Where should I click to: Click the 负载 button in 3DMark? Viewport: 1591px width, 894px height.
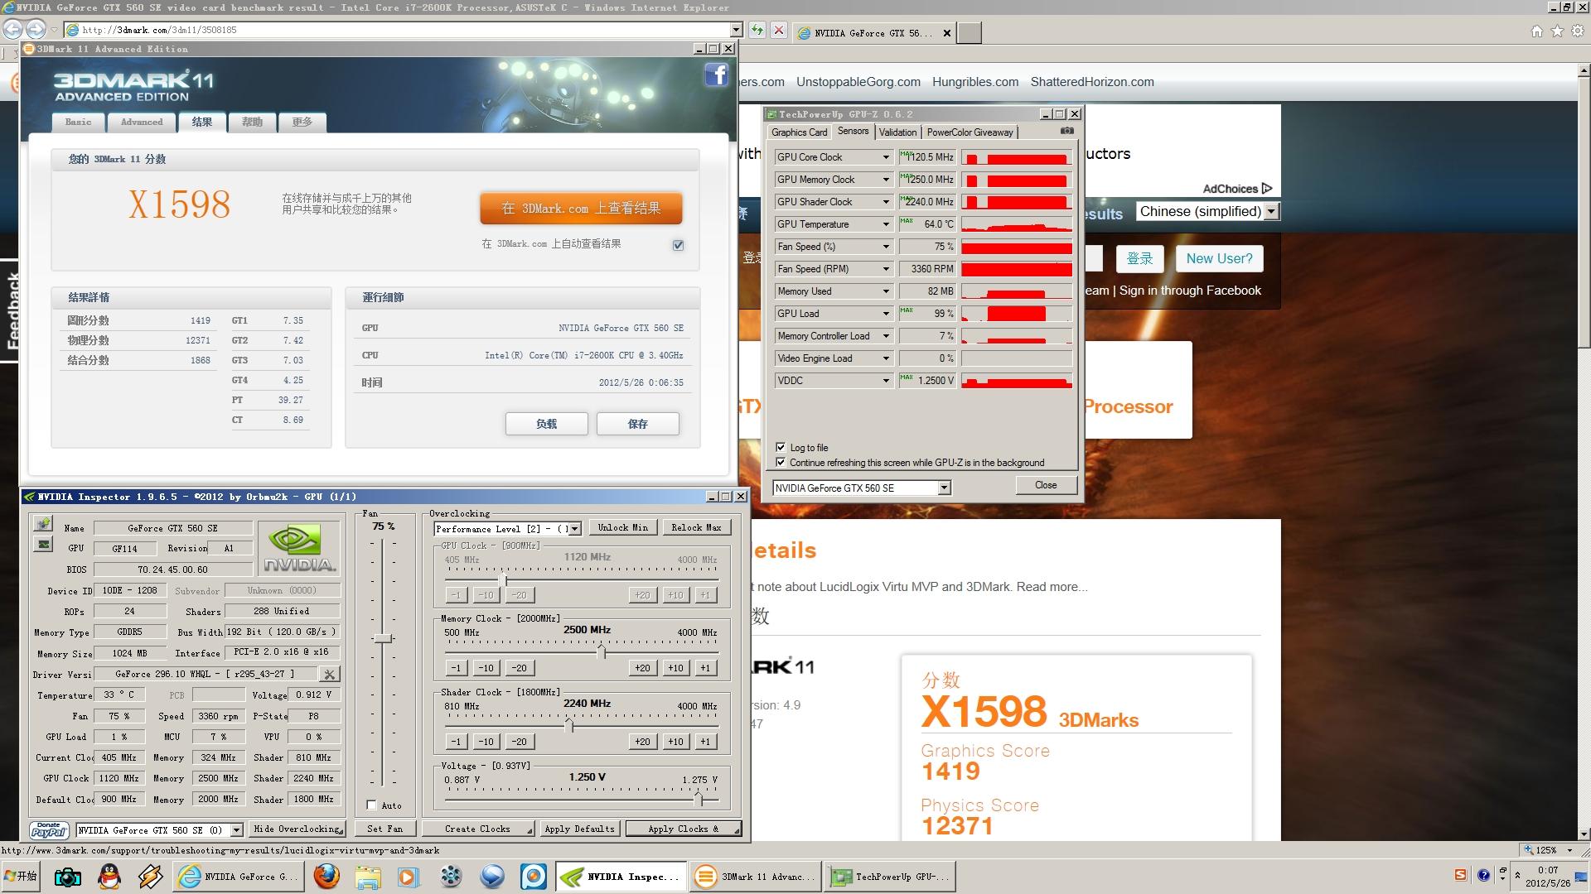pos(546,424)
